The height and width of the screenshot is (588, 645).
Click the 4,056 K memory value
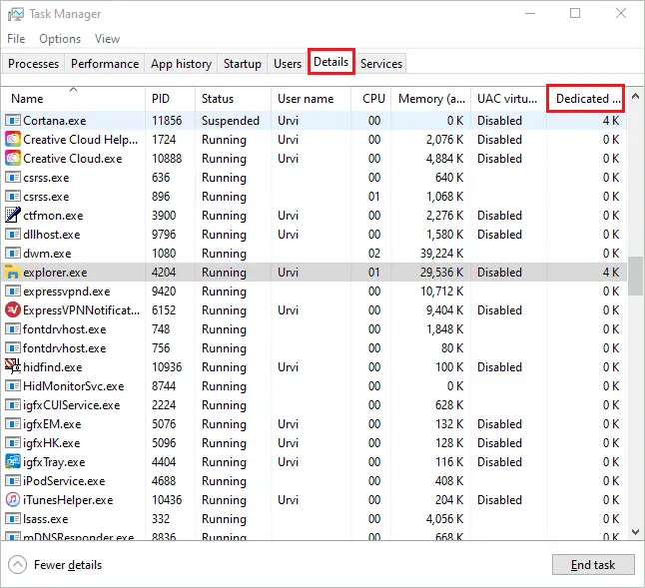444,518
